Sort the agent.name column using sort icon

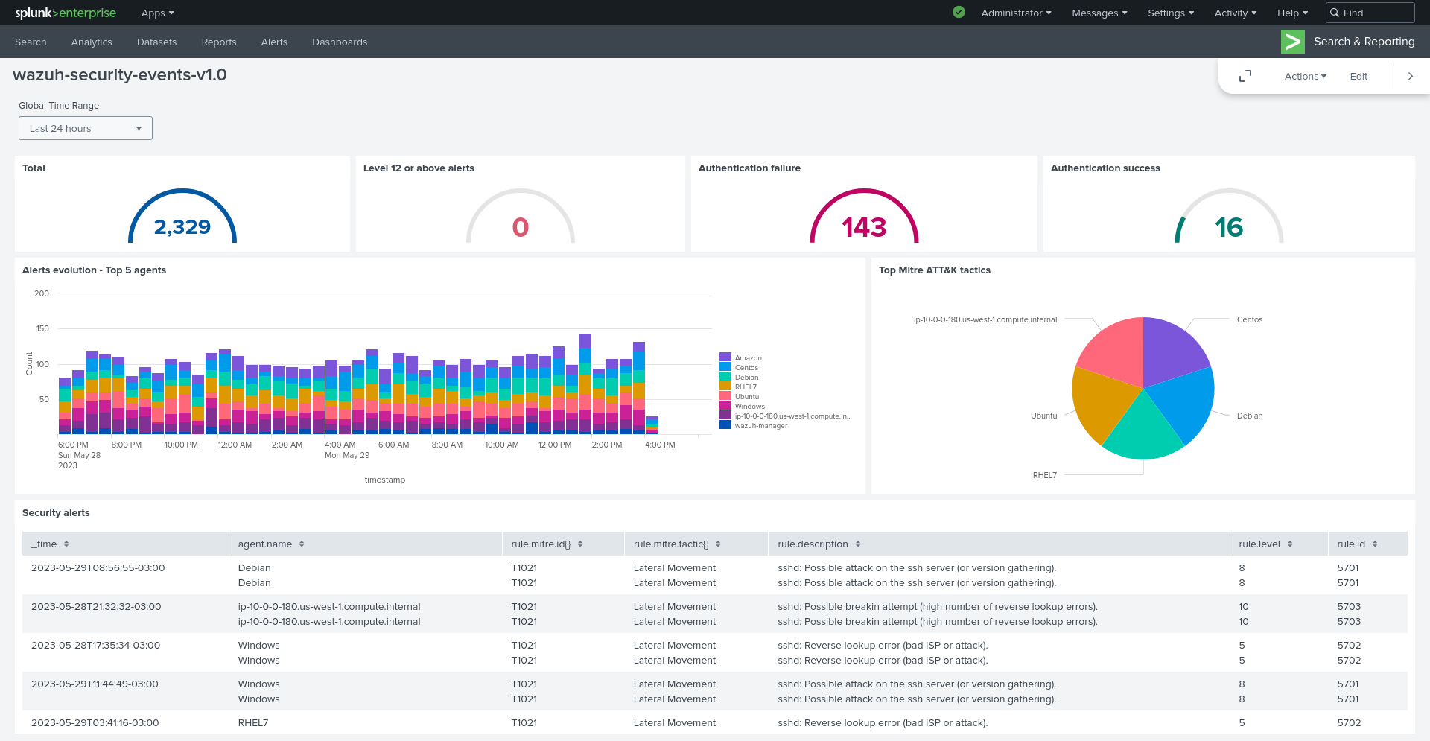[x=302, y=544]
